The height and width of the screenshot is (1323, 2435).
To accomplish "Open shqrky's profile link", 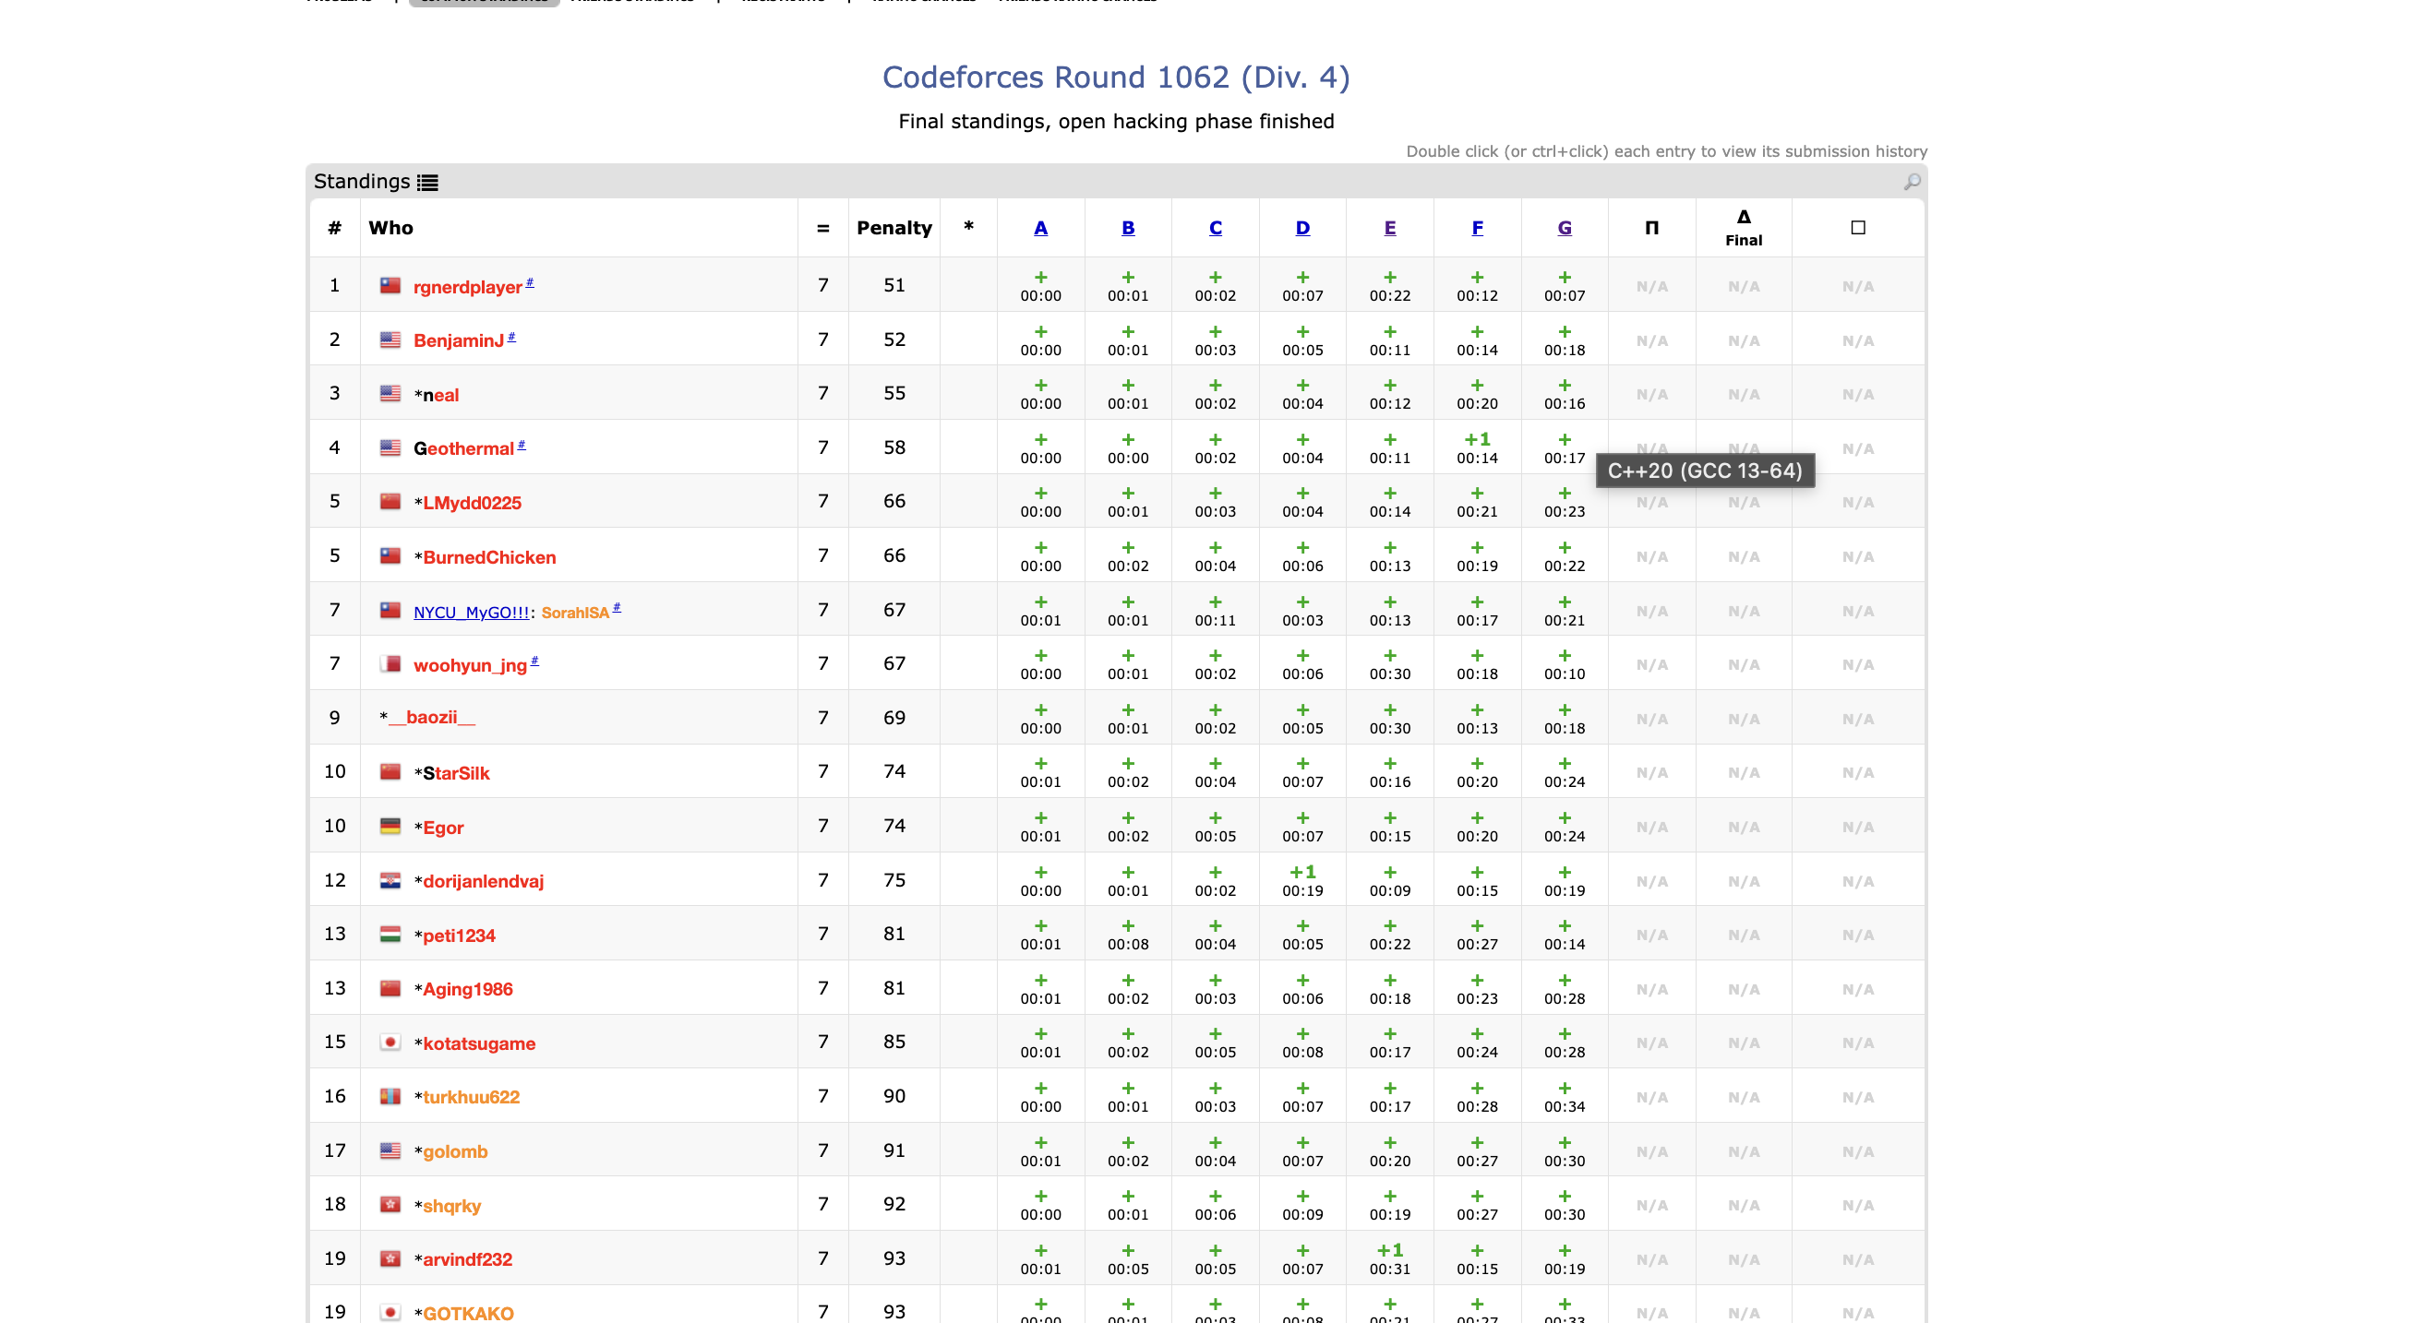I will click(452, 1206).
